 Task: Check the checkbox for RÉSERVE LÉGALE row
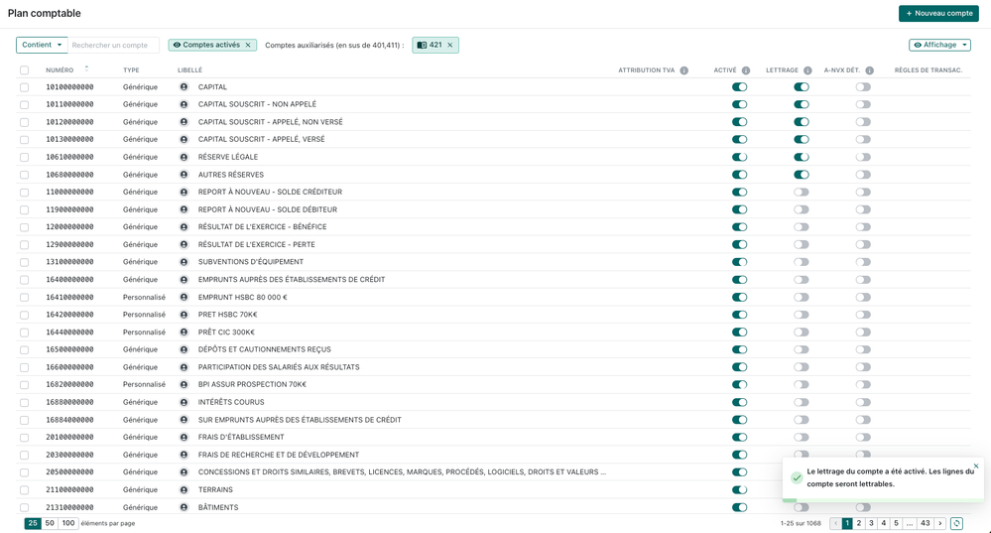(25, 157)
